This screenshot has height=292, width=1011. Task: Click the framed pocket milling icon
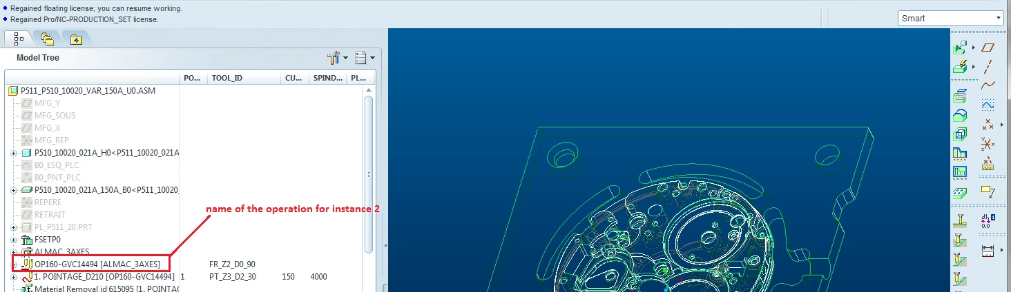point(960,172)
